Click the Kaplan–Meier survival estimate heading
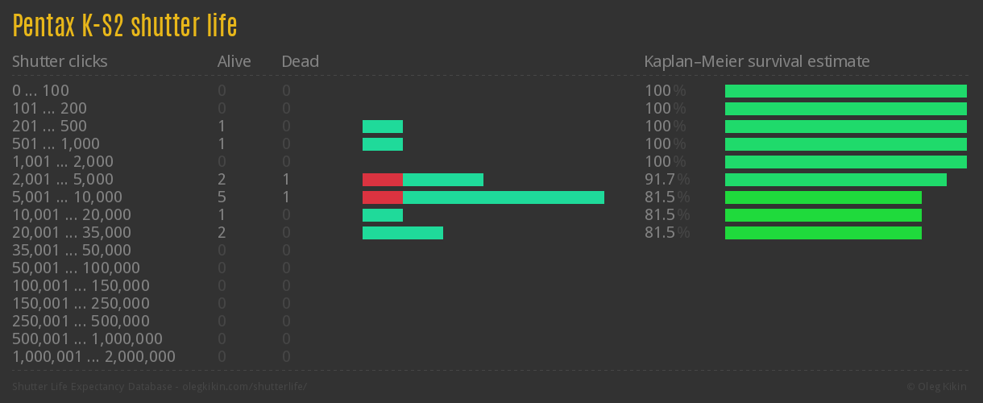 click(x=757, y=61)
